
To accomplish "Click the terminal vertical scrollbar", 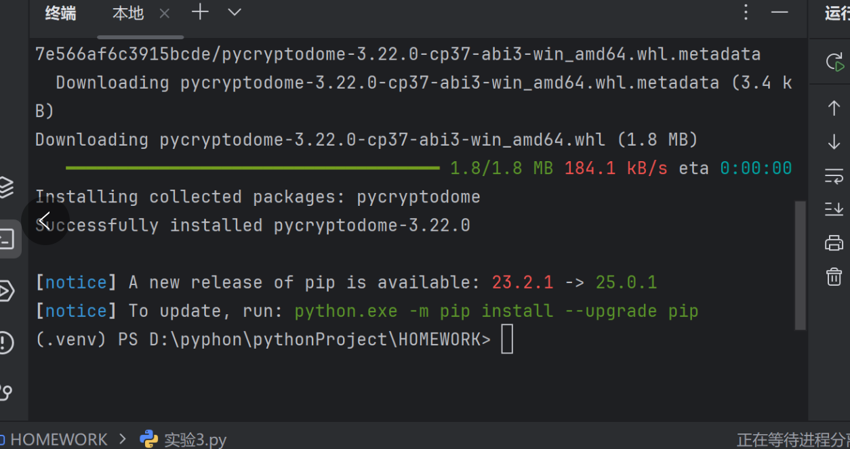I will 800,264.
